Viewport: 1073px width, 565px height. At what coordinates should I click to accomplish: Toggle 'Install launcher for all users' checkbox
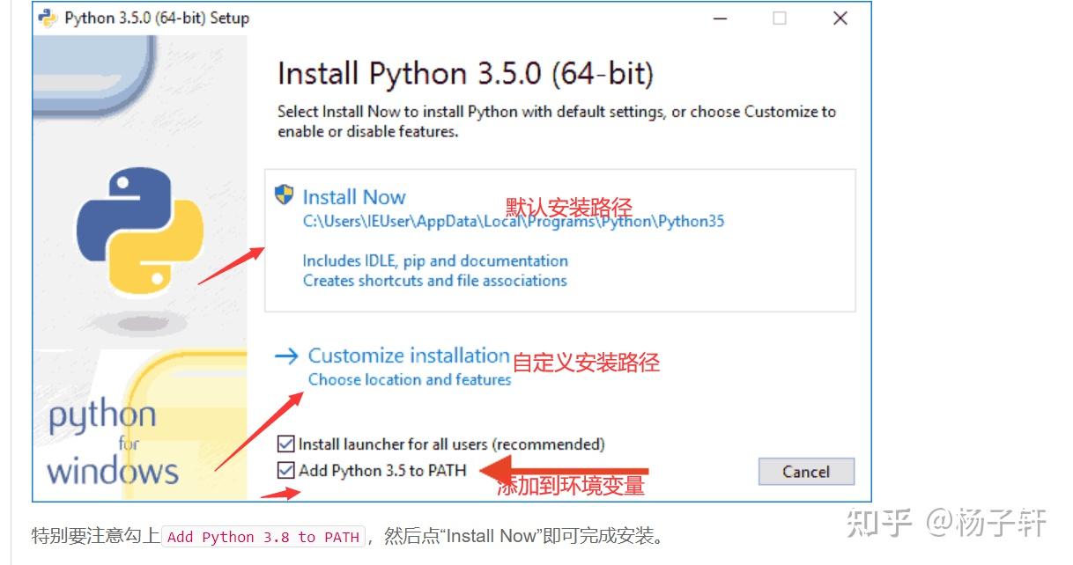pos(285,444)
